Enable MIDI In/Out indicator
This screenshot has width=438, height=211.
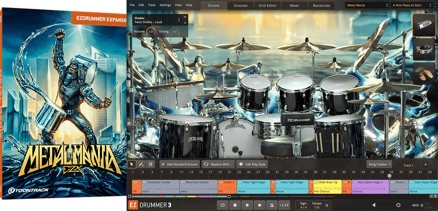(429, 205)
